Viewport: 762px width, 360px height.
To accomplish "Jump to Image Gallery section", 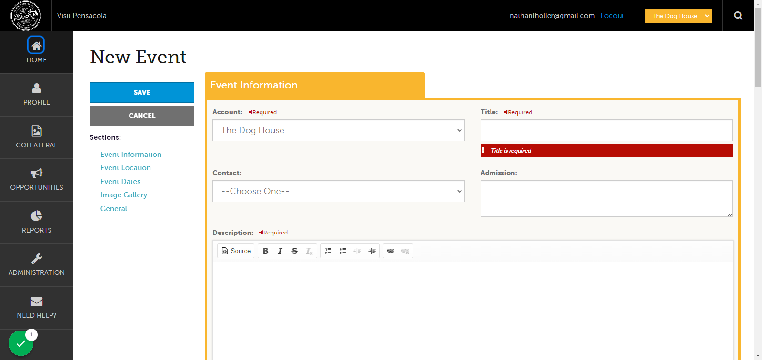I will coord(124,195).
